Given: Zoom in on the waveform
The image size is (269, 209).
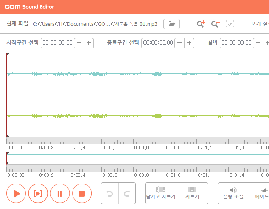Looking at the screenshot, I should 201,24.
